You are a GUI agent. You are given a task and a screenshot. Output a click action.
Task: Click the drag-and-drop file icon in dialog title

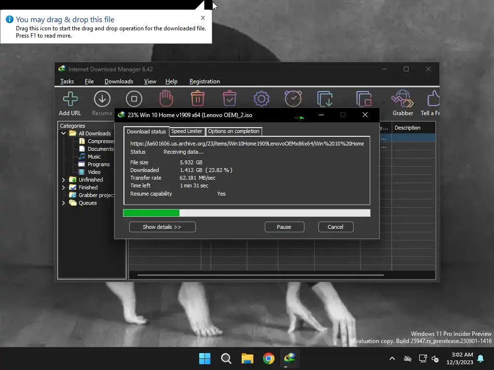299,118
